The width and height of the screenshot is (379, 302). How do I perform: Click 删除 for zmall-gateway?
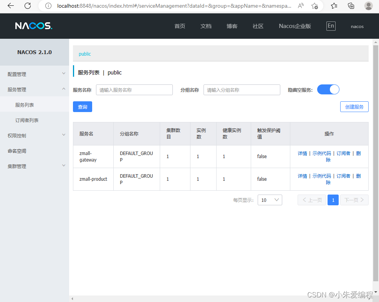pyautogui.click(x=358, y=153)
